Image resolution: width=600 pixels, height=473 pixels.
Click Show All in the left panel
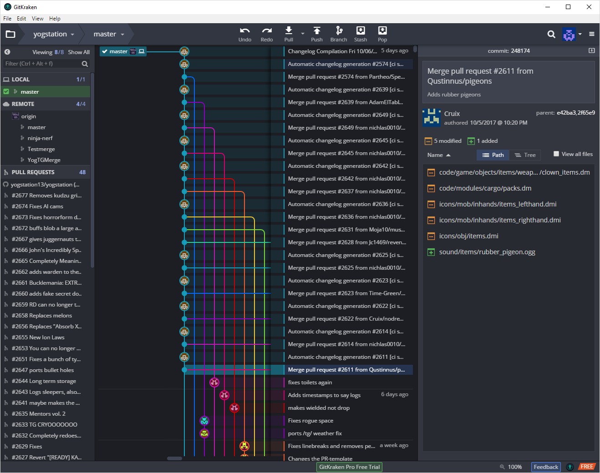(79, 52)
